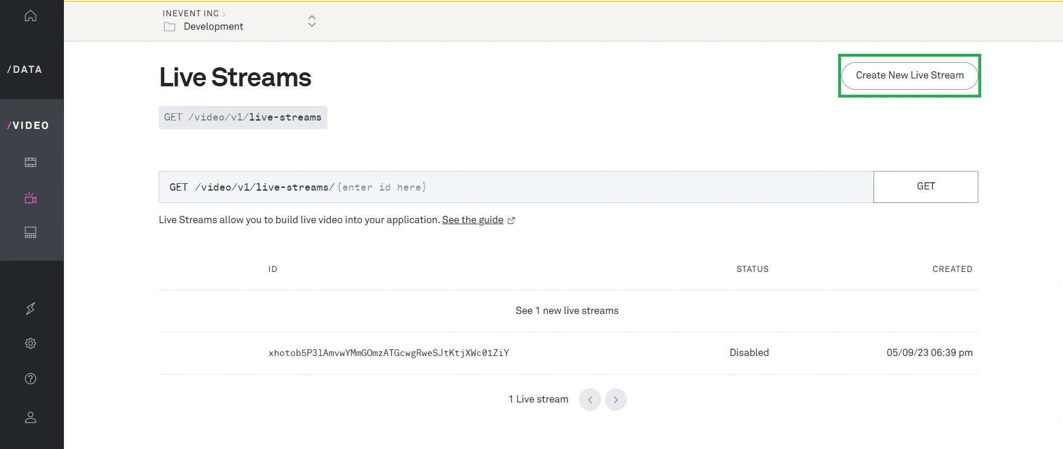Image resolution: width=1063 pixels, height=449 pixels.
Task: Go to previous page arrow
Action: point(590,400)
